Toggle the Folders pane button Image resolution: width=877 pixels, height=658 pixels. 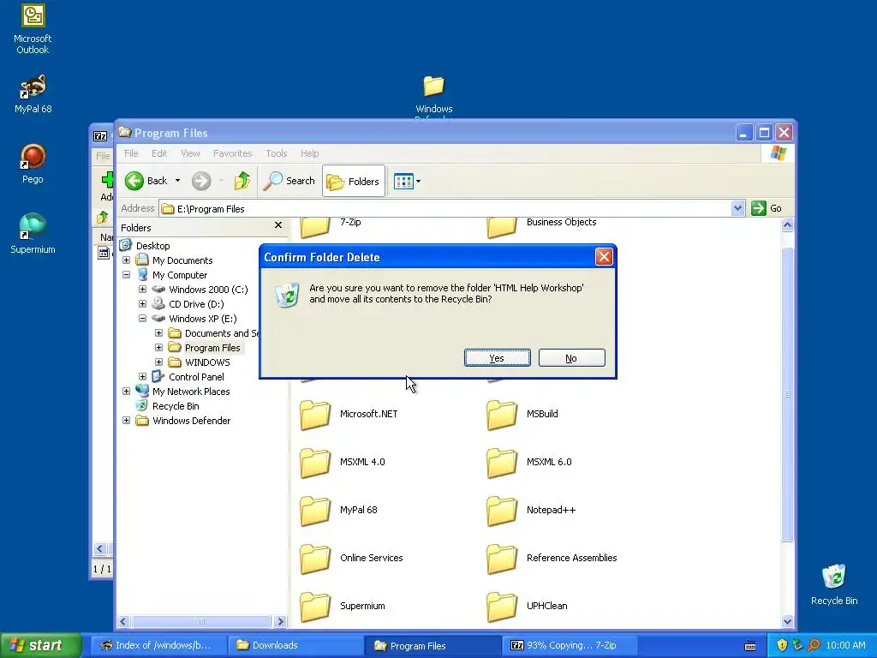(x=354, y=181)
